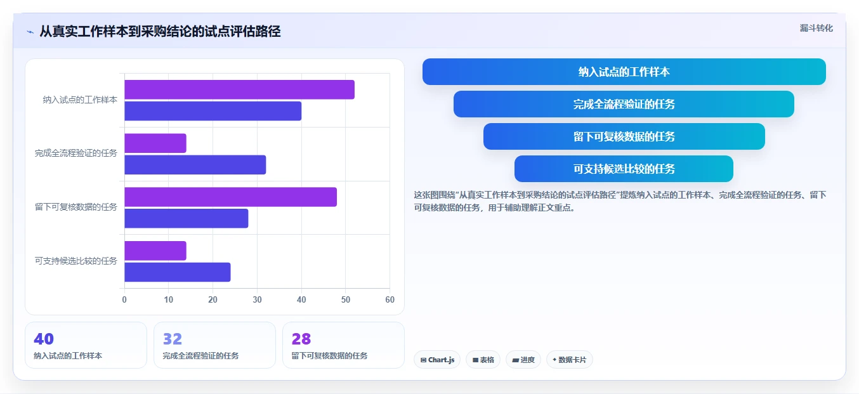
Task: Click x-axis tick value 40
Action: point(301,299)
